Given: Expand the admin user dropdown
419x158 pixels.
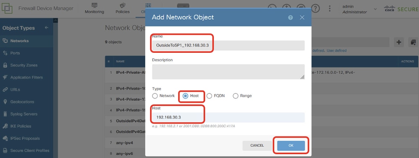Looking at the screenshot, I should pyautogui.click(x=375, y=9).
